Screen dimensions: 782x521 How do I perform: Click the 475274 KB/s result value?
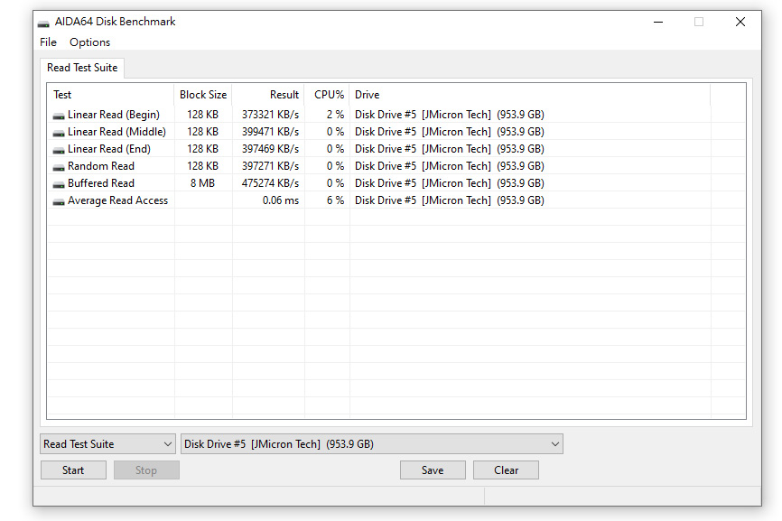click(x=270, y=183)
